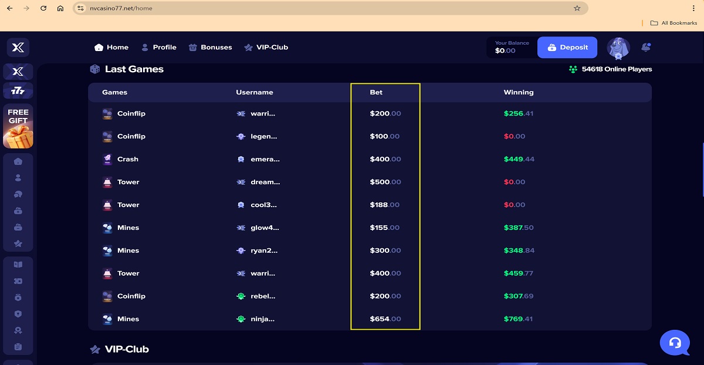
Task: Click the notification bell icon
Action: pyautogui.click(x=645, y=47)
